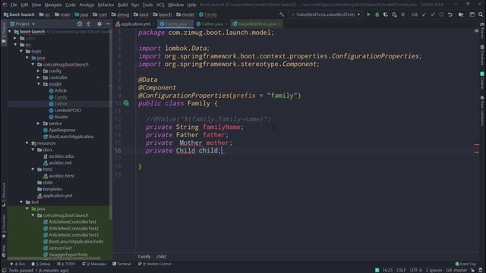Click the Profiler run icon in toolbar

(x=394, y=14)
